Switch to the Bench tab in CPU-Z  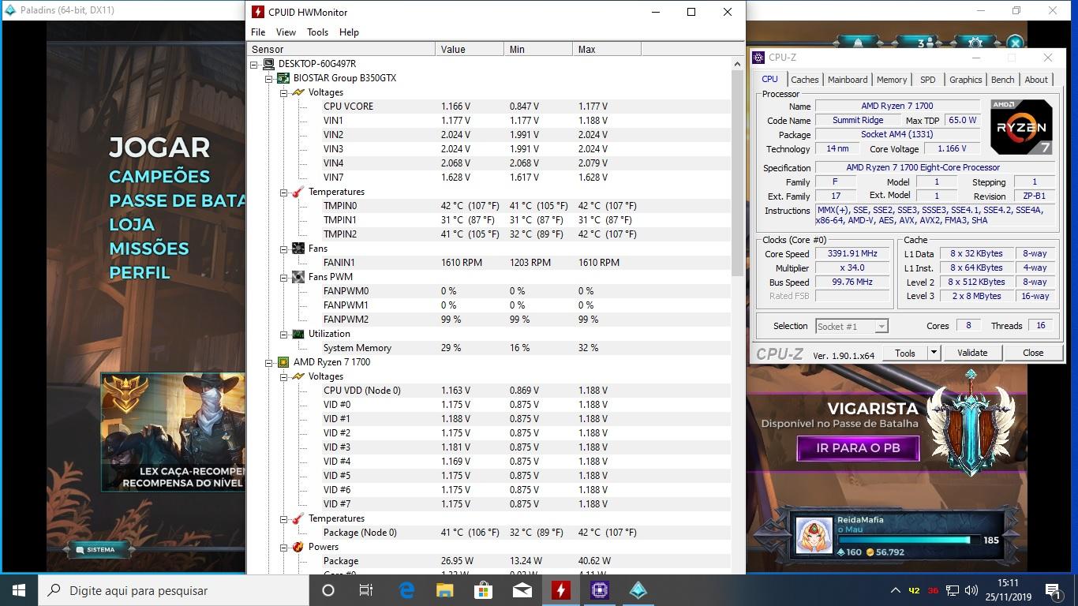coord(1003,80)
